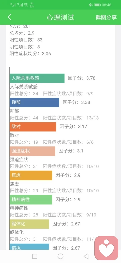Tap the eye comfort icon in status bar
The width and height of the screenshot is (121, 263).
click(x=90, y=5)
